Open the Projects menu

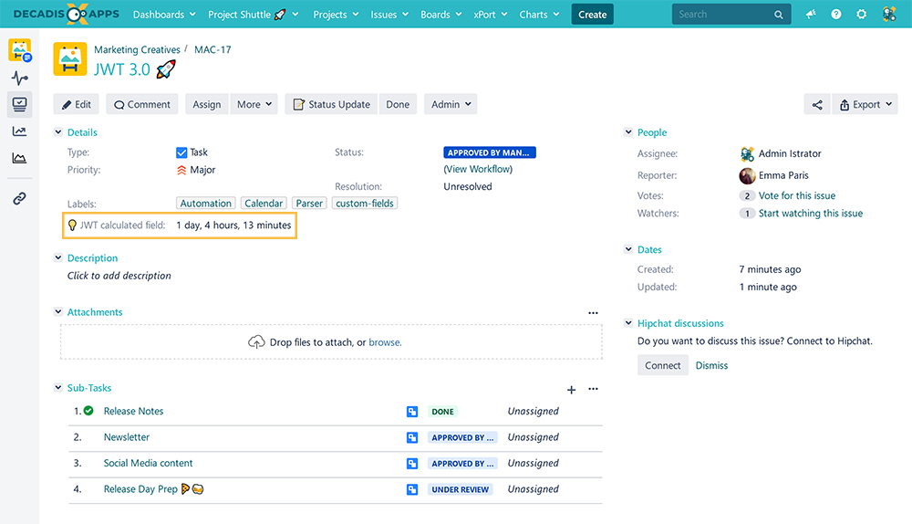[336, 15]
